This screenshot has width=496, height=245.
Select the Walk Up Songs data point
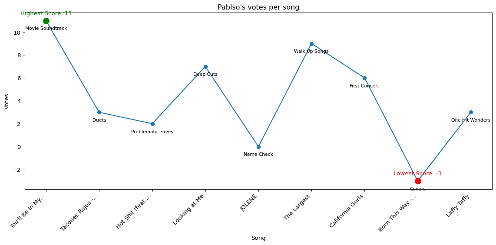coord(311,44)
